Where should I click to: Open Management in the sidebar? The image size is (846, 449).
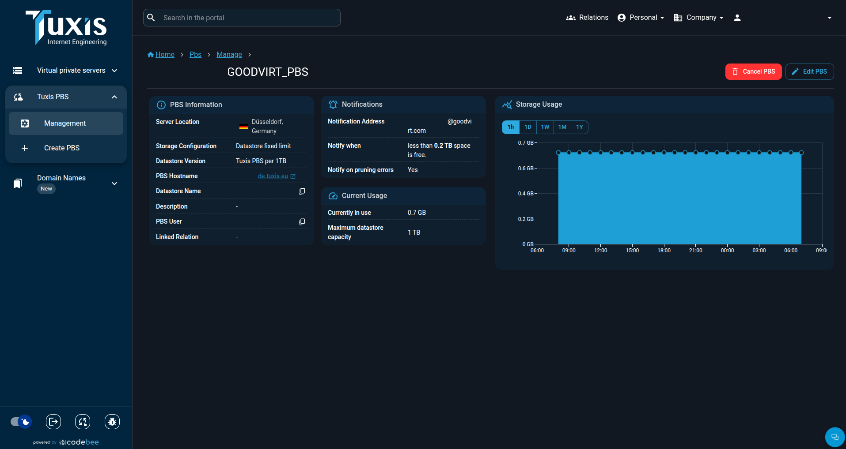coord(66,123)
